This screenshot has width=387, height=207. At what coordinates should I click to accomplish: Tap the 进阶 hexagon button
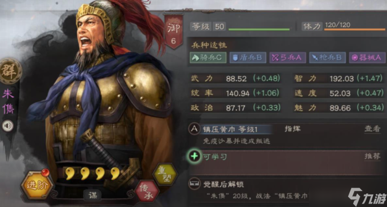click(37, 184)
